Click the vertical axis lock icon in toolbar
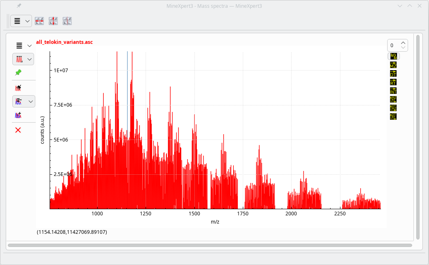The width and height of the screenshot is (429, 265). point(53,21)
